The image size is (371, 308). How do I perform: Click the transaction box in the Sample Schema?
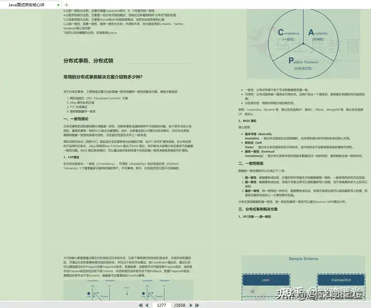341,280
